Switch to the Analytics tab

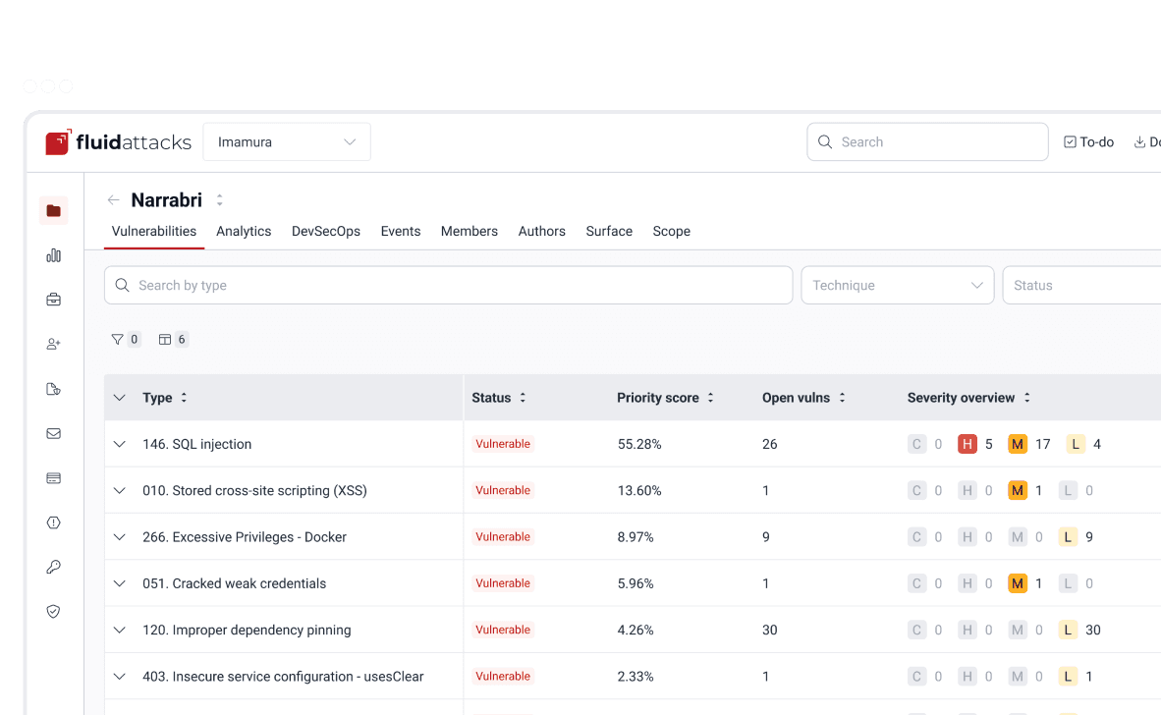pos(244,231)
